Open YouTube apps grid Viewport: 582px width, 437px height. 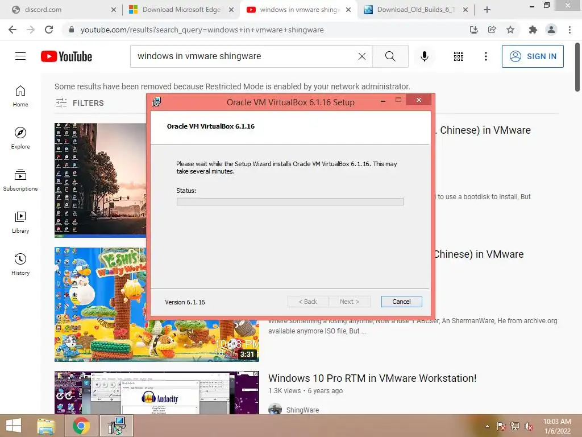pos(459,56)
